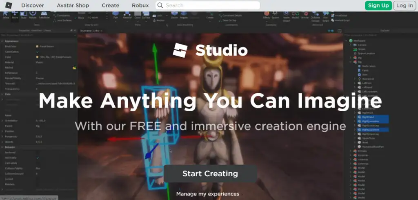Click the Union solid modeling icon
Image resolution: width=418 pixels, height=200 pixels.
pos(174,16)
